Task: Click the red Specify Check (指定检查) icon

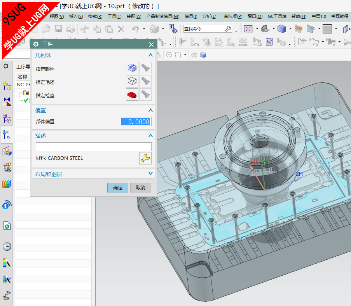Action: click(132, 94)
